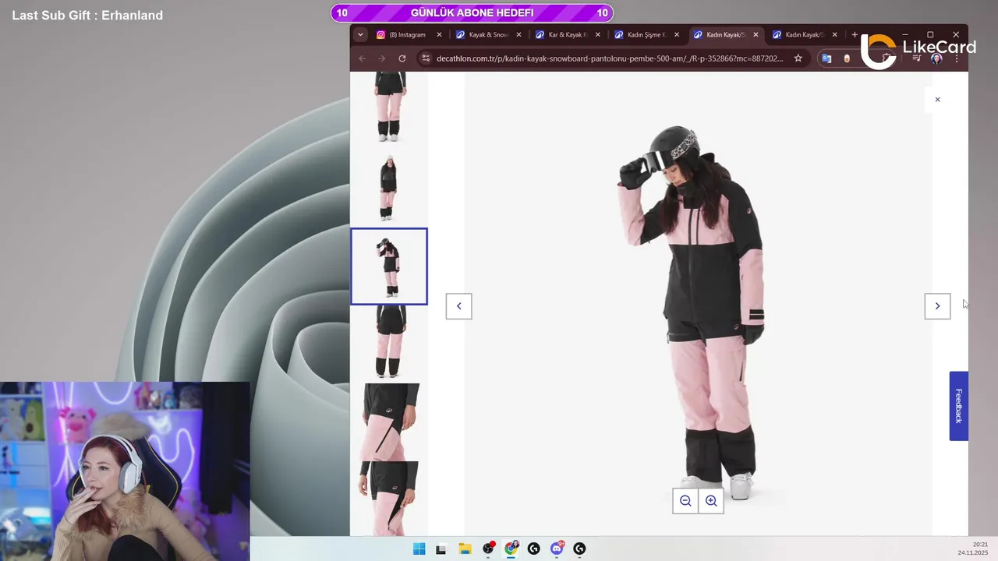Bookmark this page with the star icon
This screenshot has height=561, width=998.
(798, 58)
